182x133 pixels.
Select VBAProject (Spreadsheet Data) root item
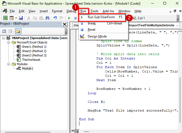pyautogui.click(x=40, y=38)
